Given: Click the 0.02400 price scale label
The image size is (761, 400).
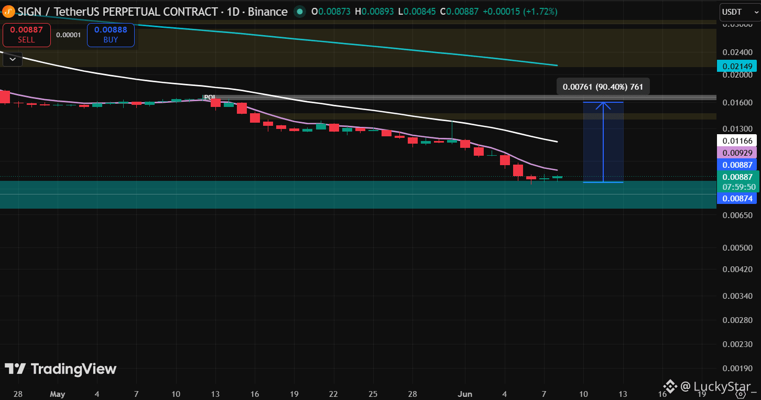Looking at the screenshot, I should coord(737,52).
